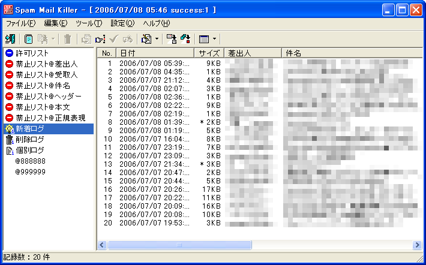The width and height of the screenshot is (426, 265).
Task: Click date cell 2006/07/07 19:53
Action: click(x=155, y=224)
